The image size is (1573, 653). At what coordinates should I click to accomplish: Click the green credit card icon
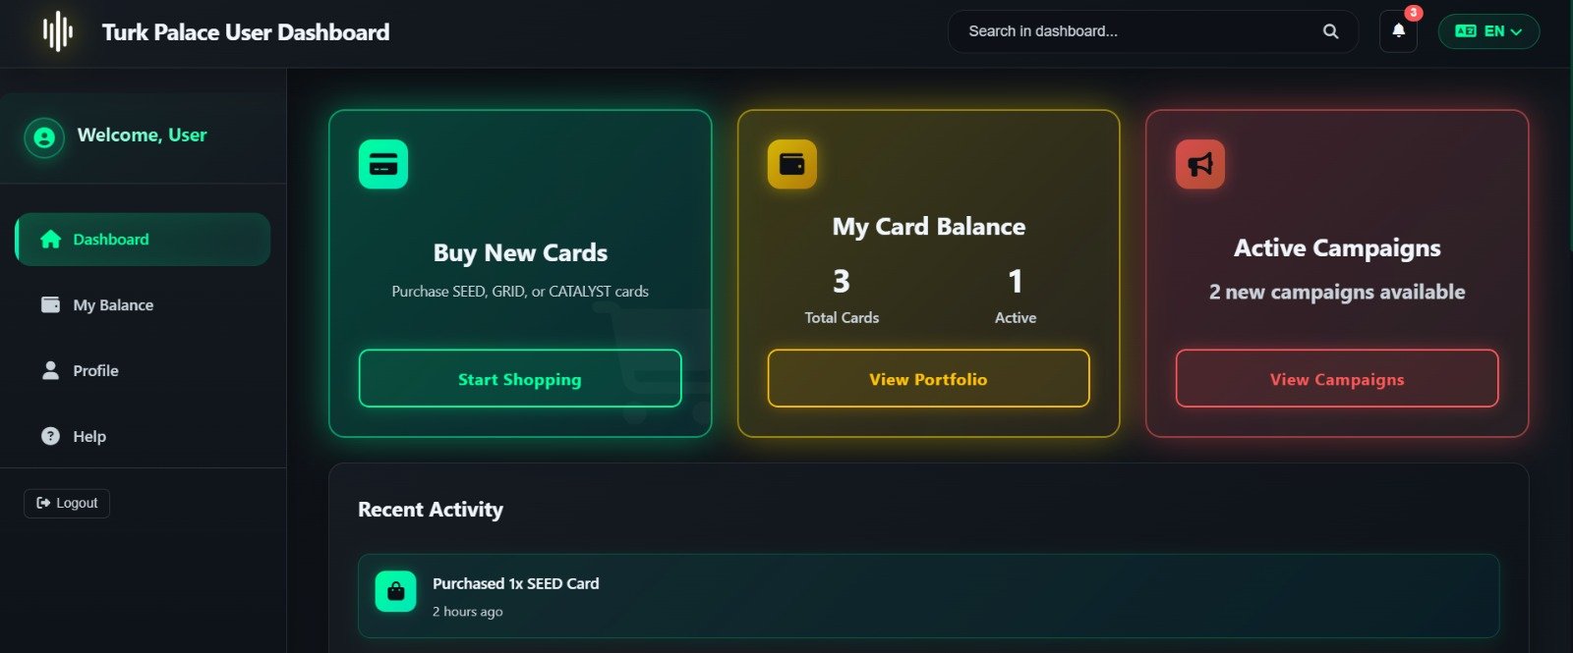383,164
